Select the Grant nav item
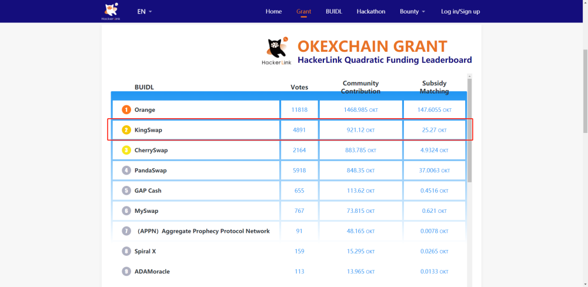This screenshot has height=287, width=588. point(304,11)
